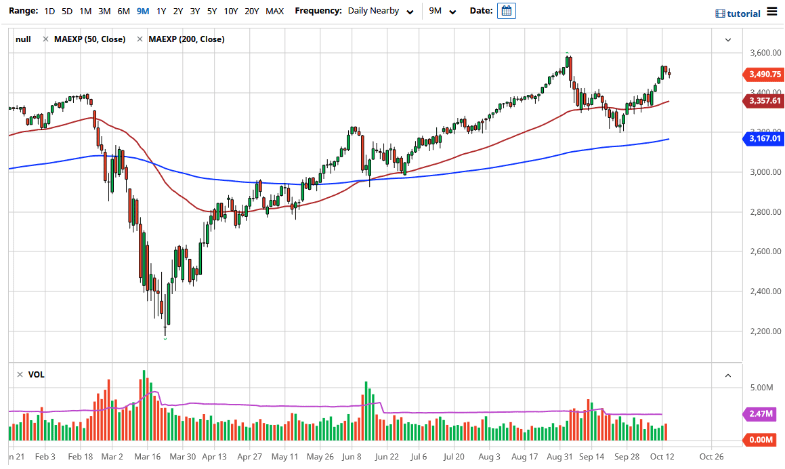
Task: Open the tutorial link
Action: (743, 12)
